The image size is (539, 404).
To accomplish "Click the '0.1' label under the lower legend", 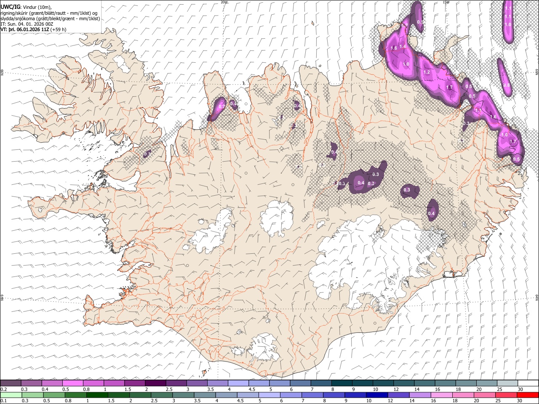I will pyautogui.click(x=3, y=401).
